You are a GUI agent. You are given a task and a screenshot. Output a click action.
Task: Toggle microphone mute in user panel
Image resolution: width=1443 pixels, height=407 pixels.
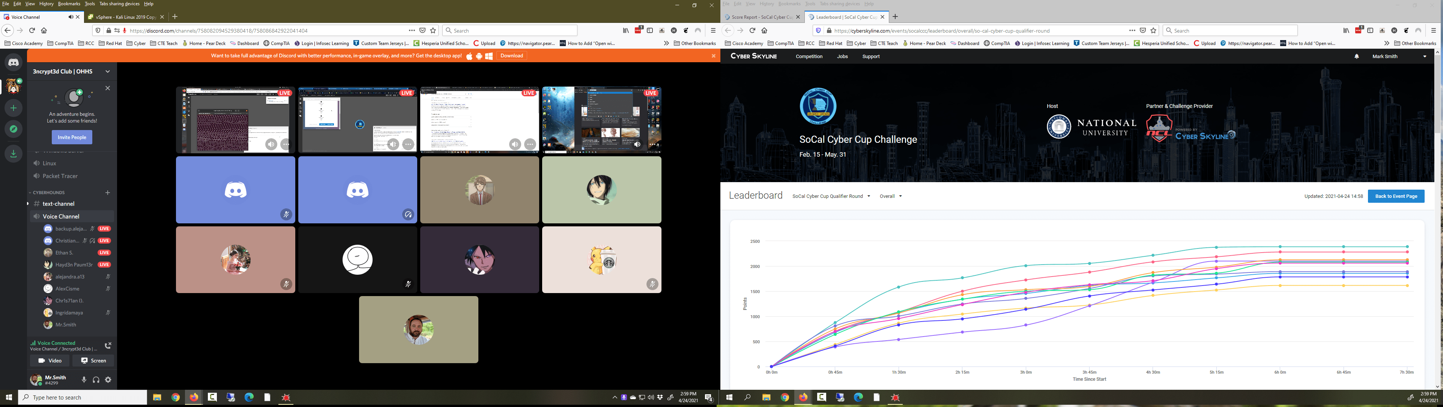point(84,380)
